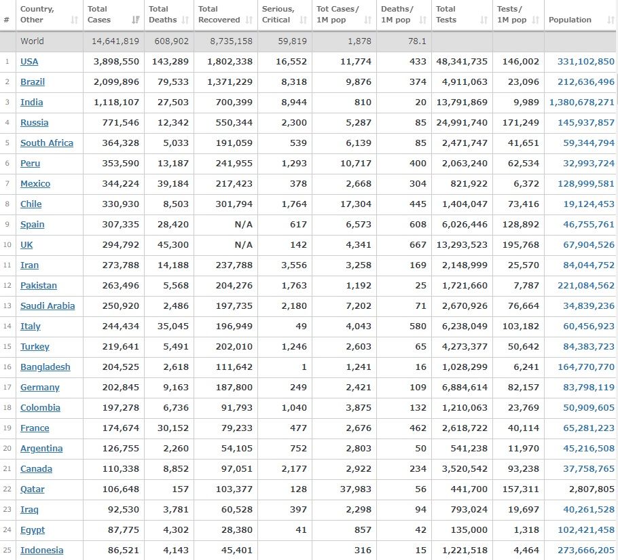Viewport: 618px width, 560px height.
Task: Follow the South Africa link
Action: click(47, 143)
